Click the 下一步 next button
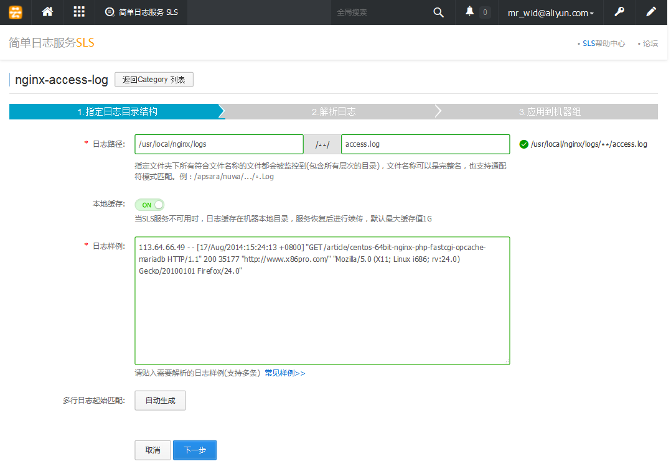 point(195,450)
